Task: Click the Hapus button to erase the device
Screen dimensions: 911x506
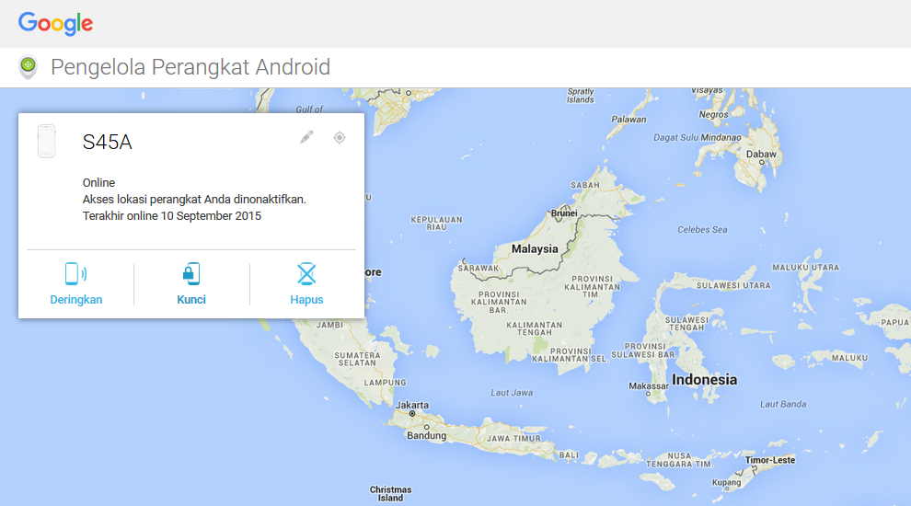Action: coord(306,284)
